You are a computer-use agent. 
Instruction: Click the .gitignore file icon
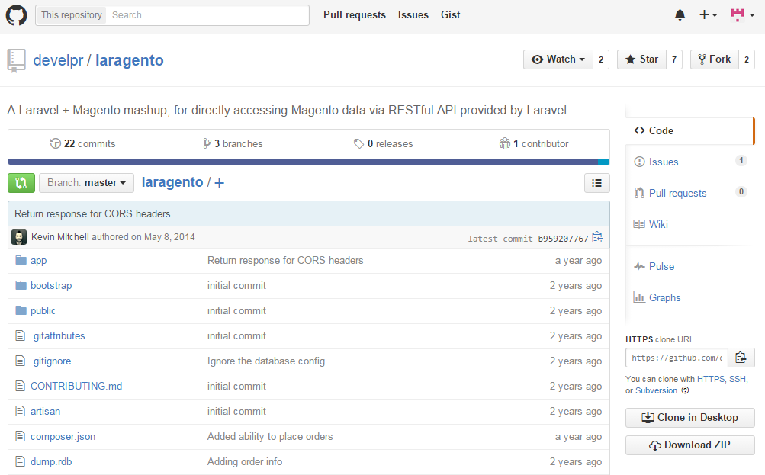(x=20, y=361)
